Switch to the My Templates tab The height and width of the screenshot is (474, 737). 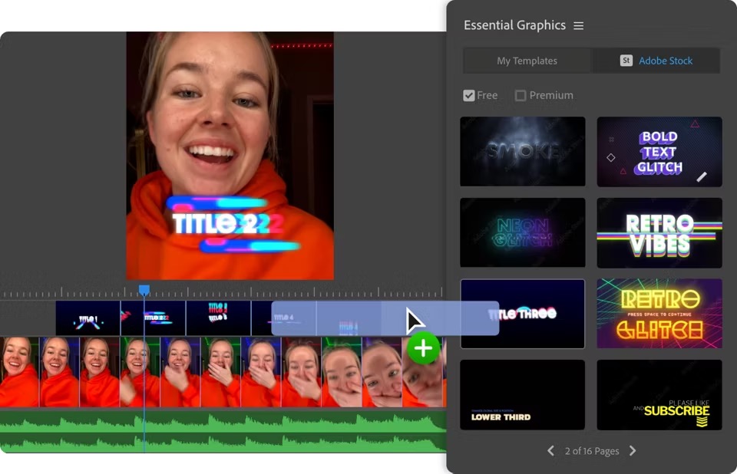(x=527, y=61)
